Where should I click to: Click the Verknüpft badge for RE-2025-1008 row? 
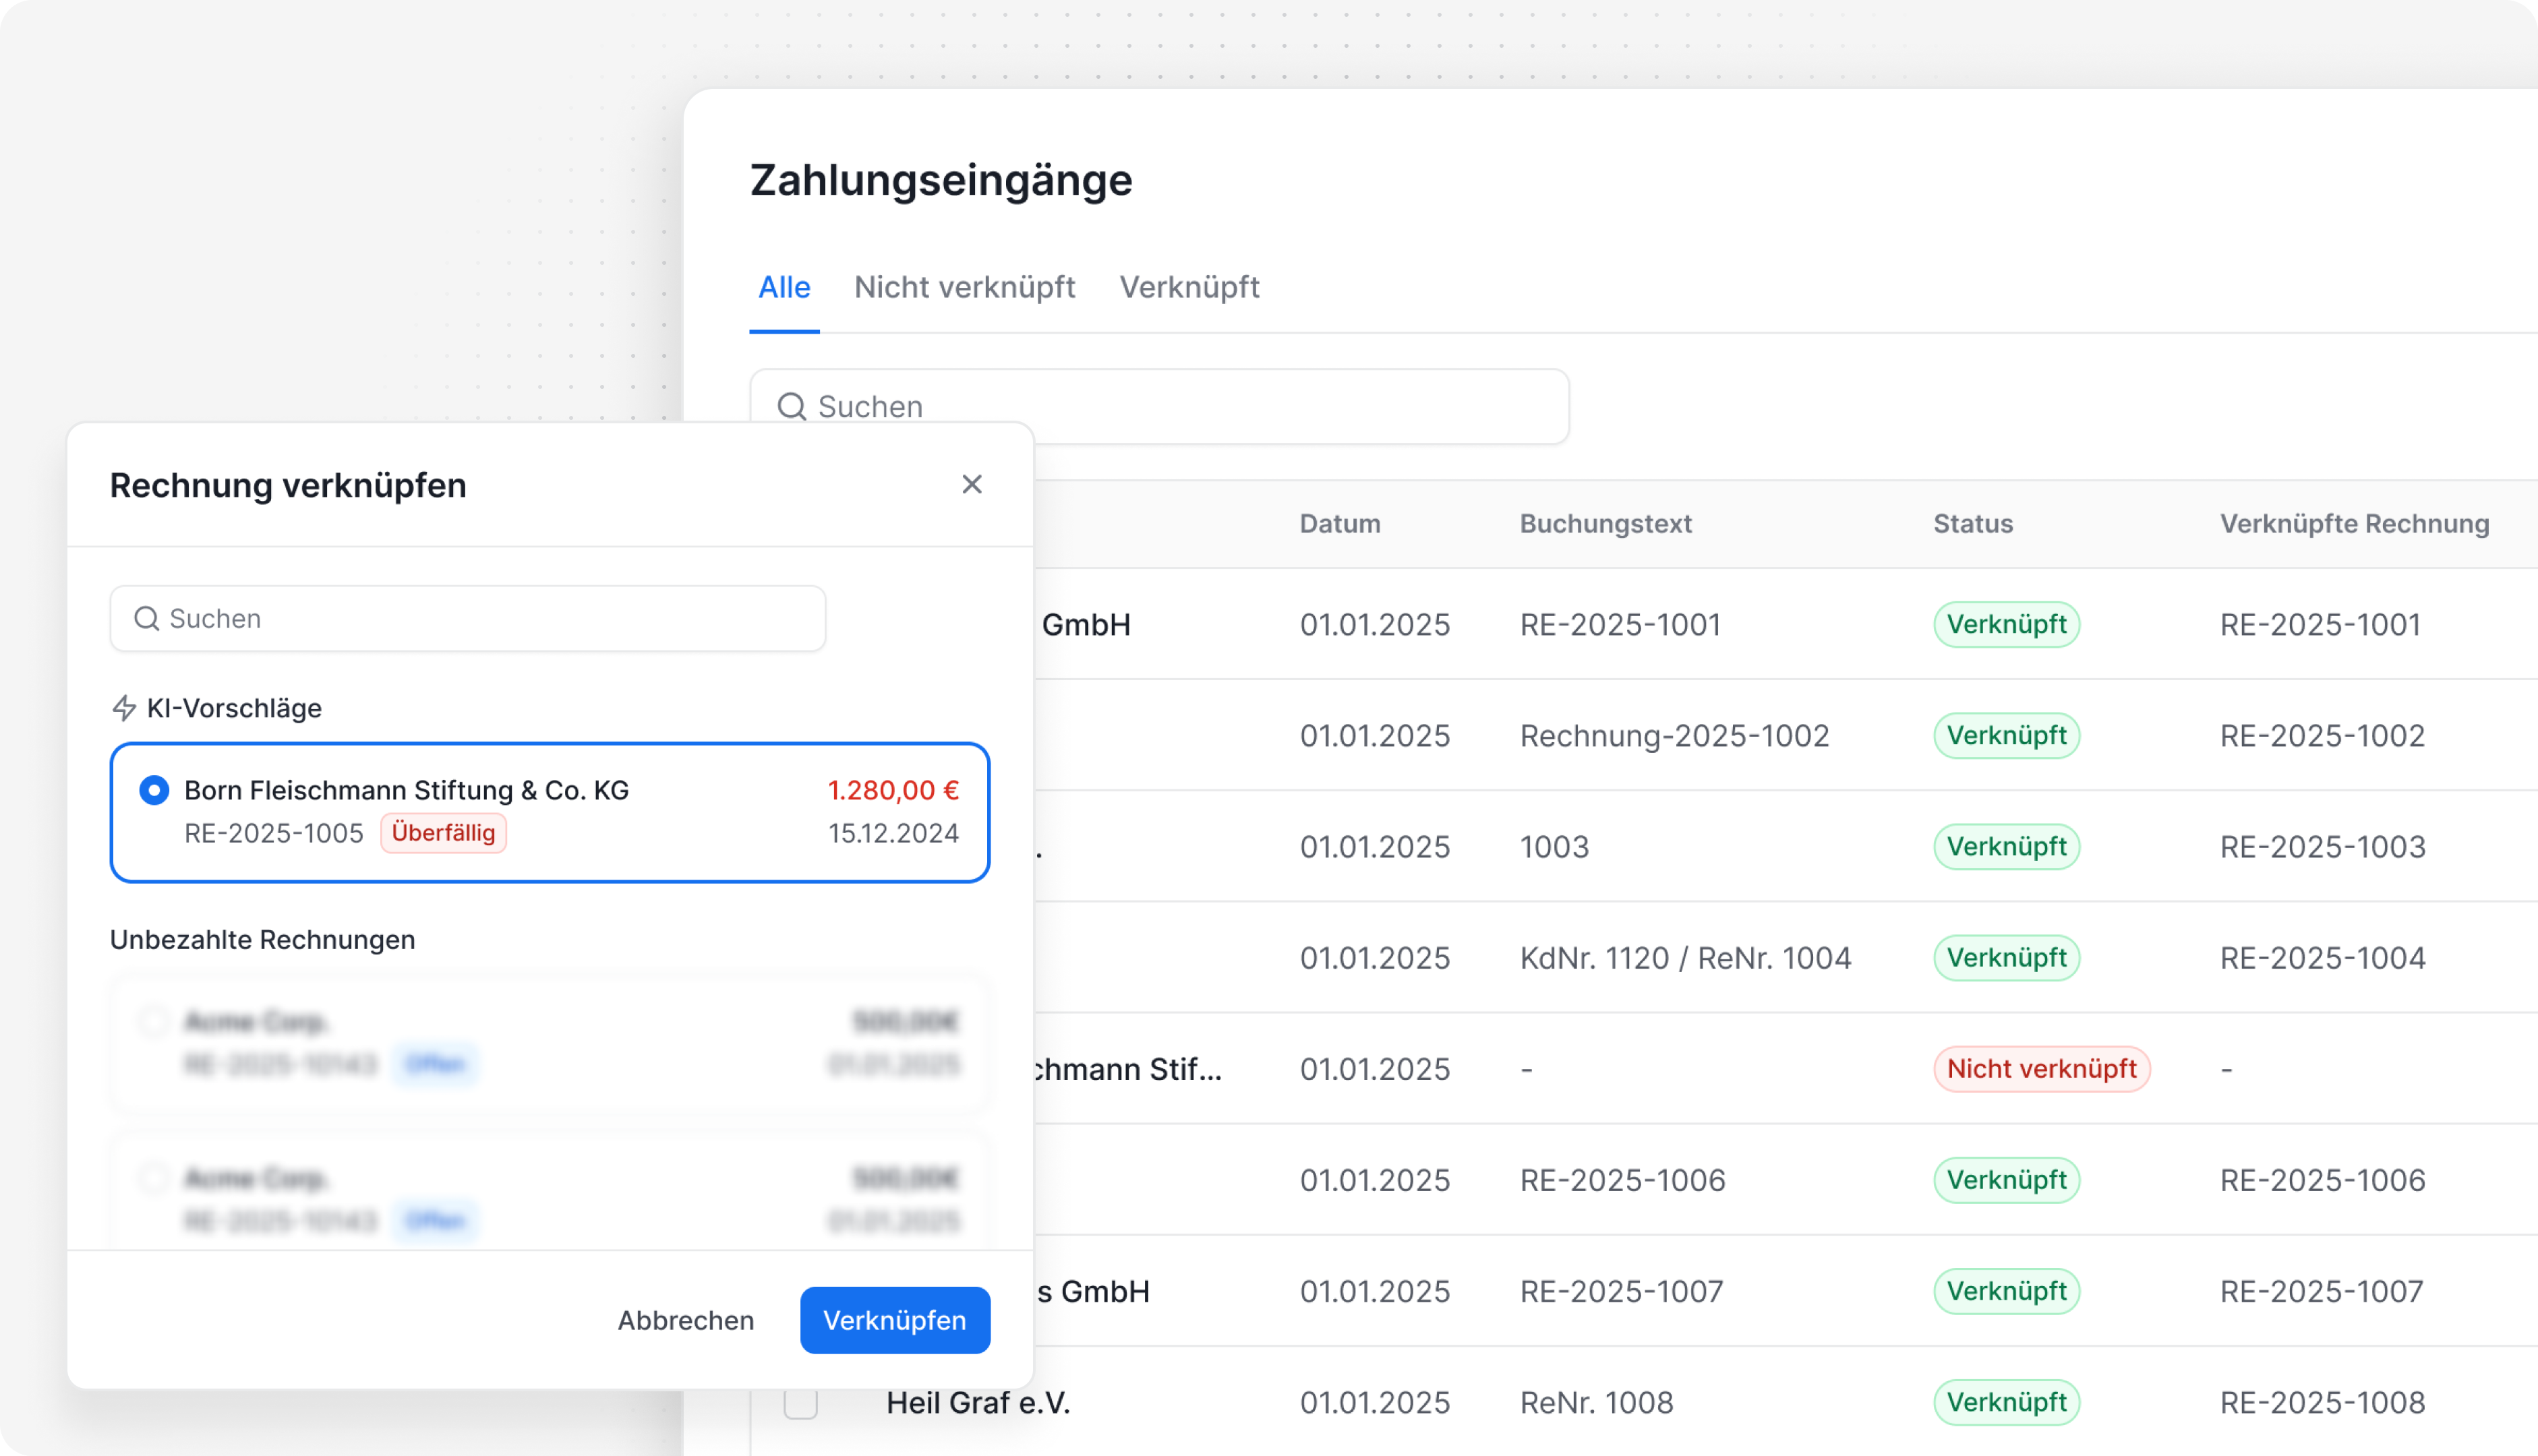pyautogui.click(x=2006, y=1402)
